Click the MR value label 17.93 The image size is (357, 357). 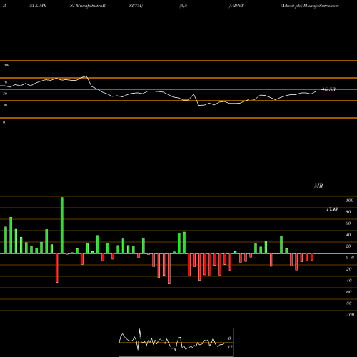click(332, 209)
